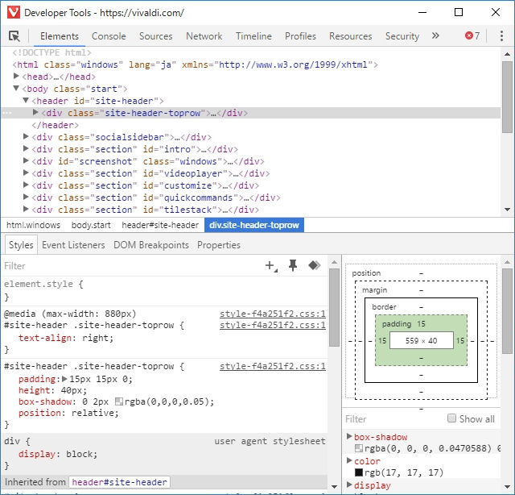Viewport: 515px width, 495px height.
Task: Select header#site-header breadcrumb
Action: [x=160, y=225]
